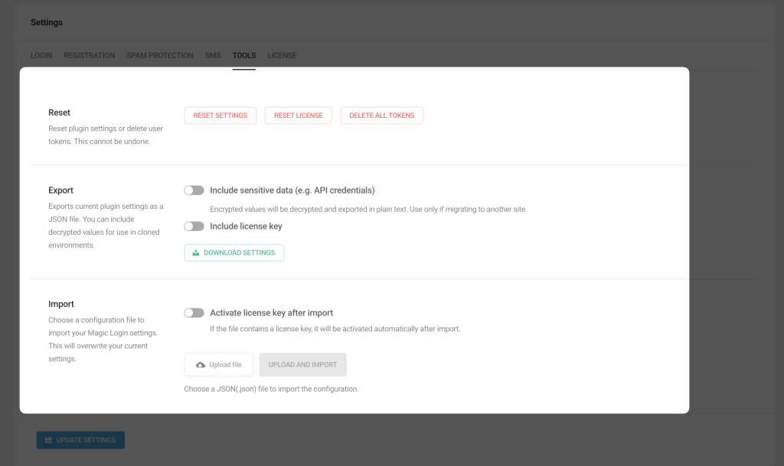Viewport: 784px width, 466px height.
Task: Click the Export section heading
Action: click(x=60, y=191)
